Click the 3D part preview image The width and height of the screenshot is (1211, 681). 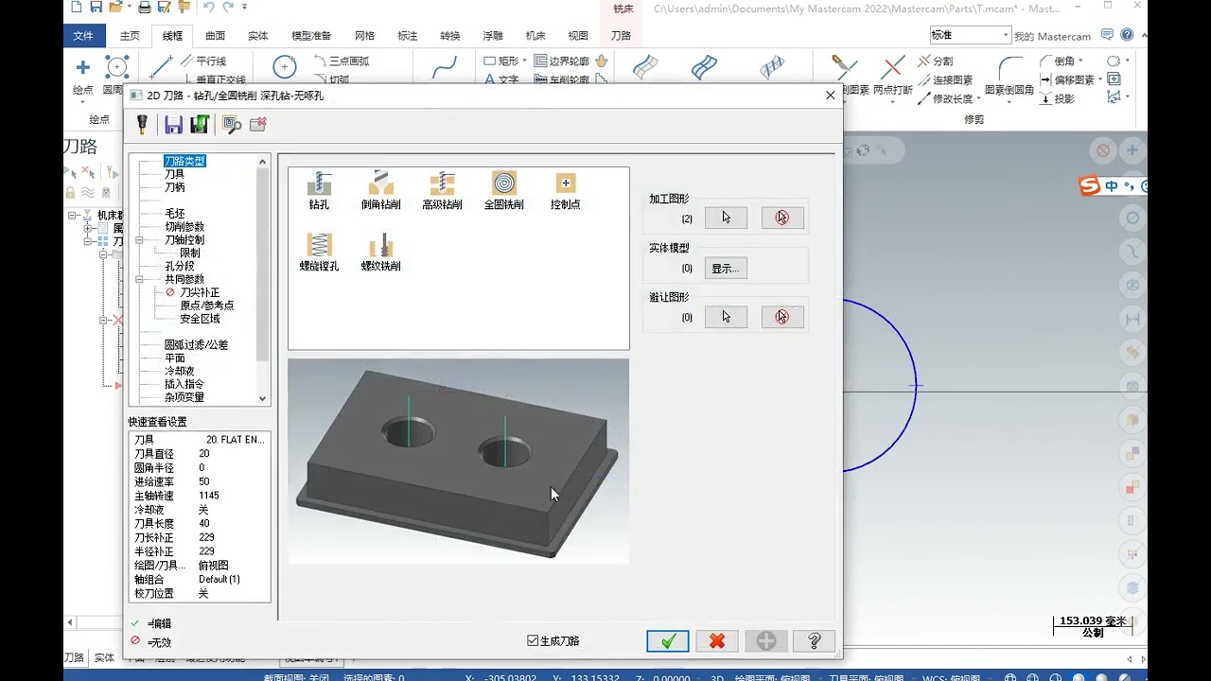(x=459, y=461)
